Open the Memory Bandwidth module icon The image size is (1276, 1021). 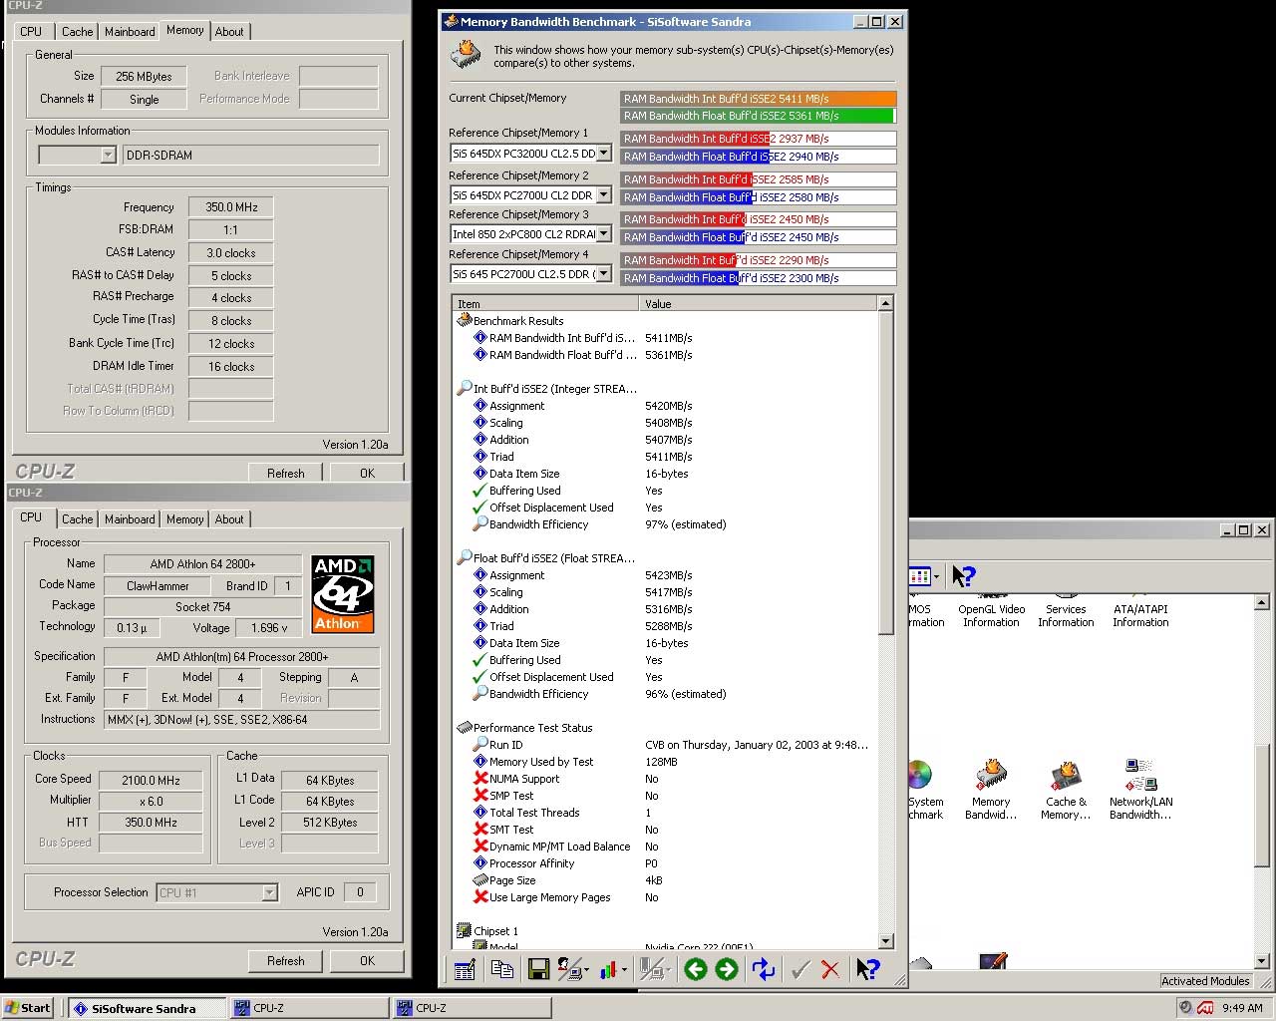click(x=991, y=776)
